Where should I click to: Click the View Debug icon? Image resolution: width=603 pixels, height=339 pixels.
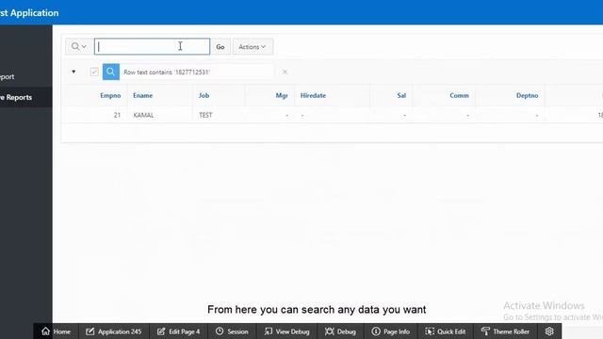pos(269,331)
